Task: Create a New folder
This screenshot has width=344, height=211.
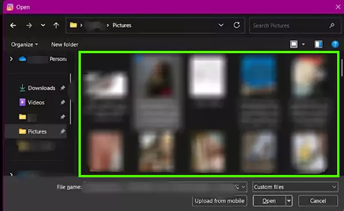Action: pyautogui.click(x=64, y=45)
